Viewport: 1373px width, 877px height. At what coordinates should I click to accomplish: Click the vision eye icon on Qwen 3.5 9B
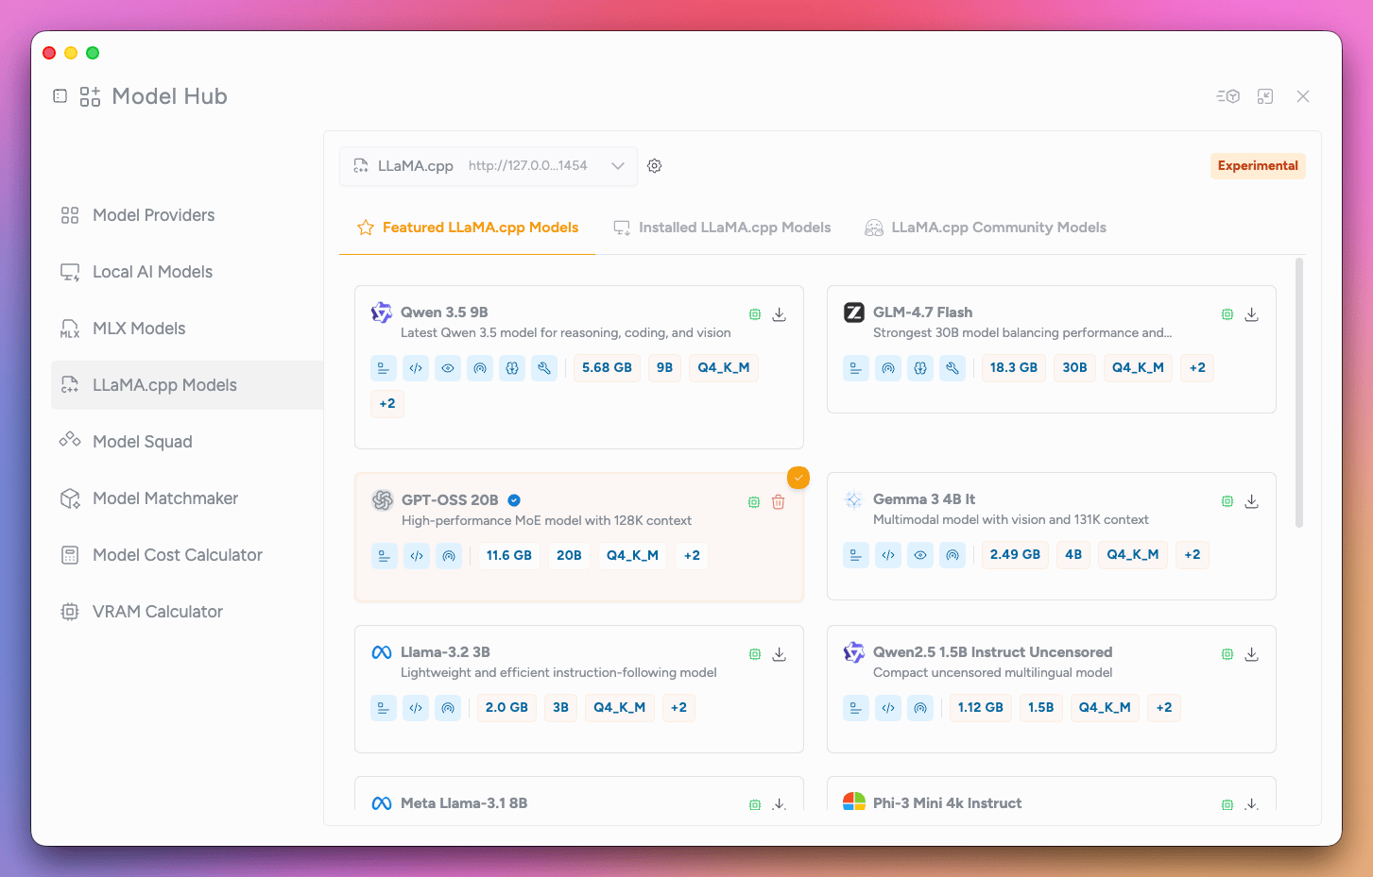[448, 368]
